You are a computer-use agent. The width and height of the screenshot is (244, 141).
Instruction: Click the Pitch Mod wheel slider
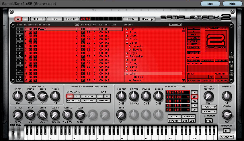(16, 133)
